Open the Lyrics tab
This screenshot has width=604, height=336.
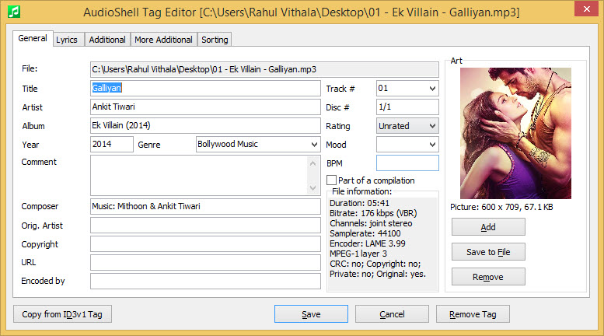67,40
